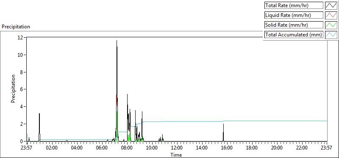This screenshot has height=158, width=339.
Task: Click the Total Accumulated blue line icon
Action: point(331,35)
